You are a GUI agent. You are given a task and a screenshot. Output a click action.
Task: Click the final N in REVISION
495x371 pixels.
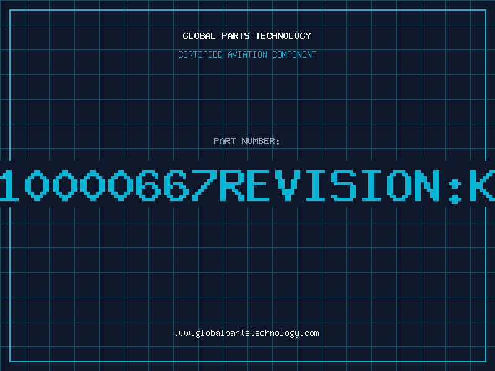[x=426, y=185]
